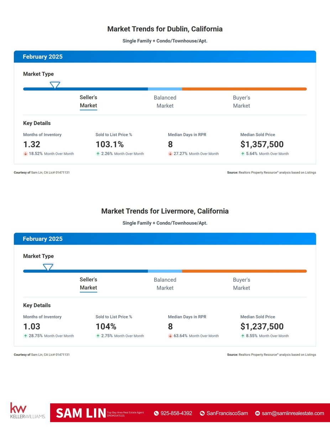The image size is (330, 427).
Task: Click the green up arrow beside 5.64%
Action: 242,154
